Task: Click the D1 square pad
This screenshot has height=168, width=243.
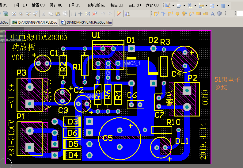Action: point(131,49)
